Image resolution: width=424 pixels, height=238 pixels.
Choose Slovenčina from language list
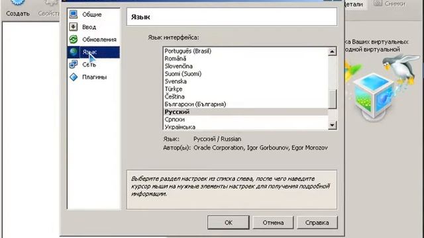click(246, 66)
